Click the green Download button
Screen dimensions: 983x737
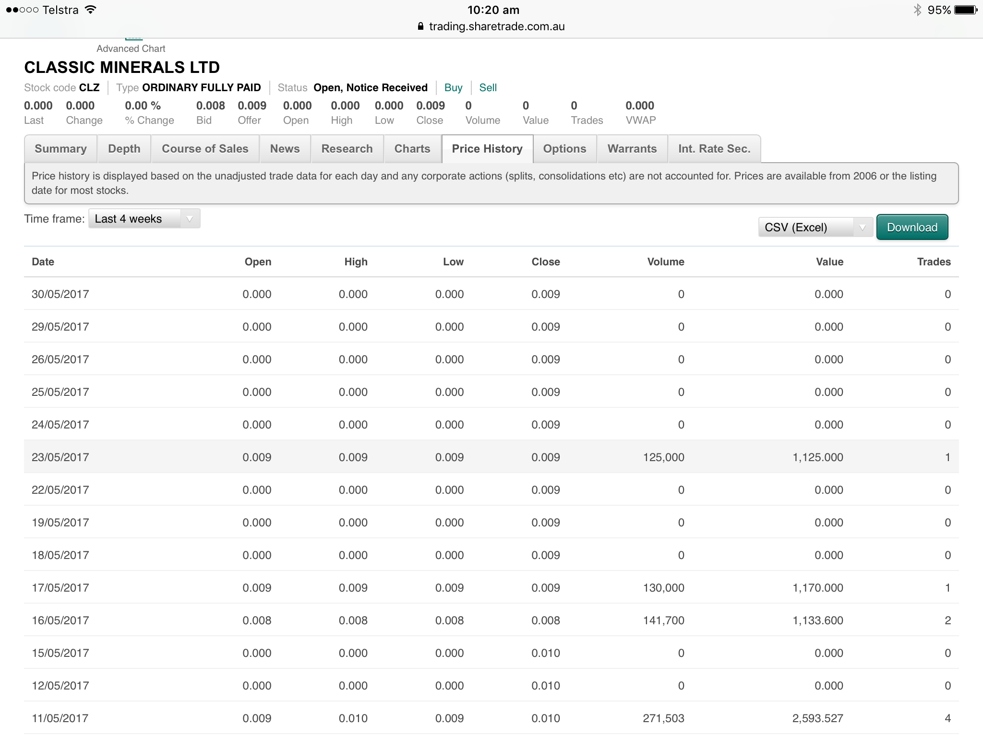click(912, 227)
